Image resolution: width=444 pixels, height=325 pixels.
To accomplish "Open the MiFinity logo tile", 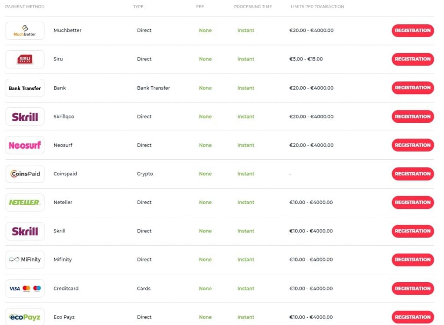I will (25, 259).
